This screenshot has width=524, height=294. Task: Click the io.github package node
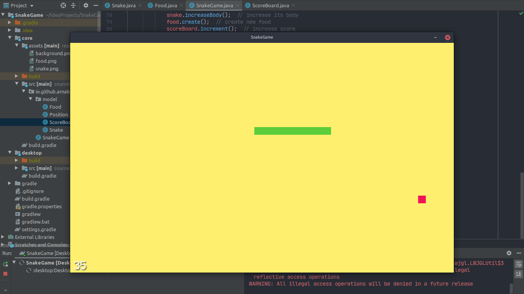[49, 91]
